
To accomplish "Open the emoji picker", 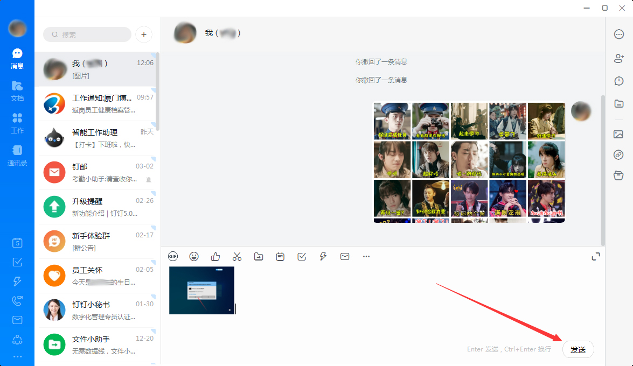I will point(194,256).
